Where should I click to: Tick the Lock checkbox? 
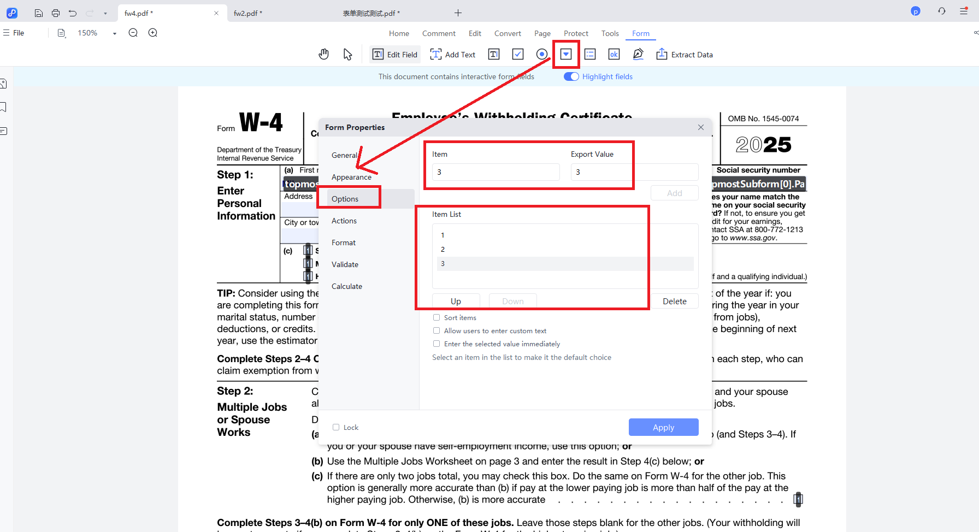[x=336, y=427]
